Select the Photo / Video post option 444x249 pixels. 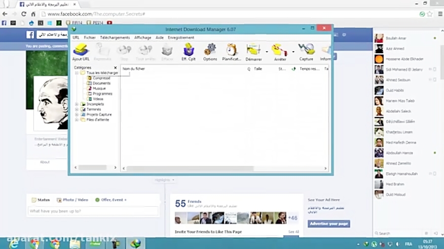click(x=73, y=200)
